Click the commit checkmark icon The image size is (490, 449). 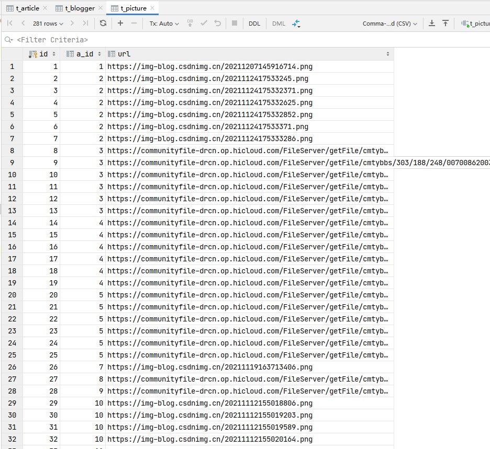[x=204, y=23]
